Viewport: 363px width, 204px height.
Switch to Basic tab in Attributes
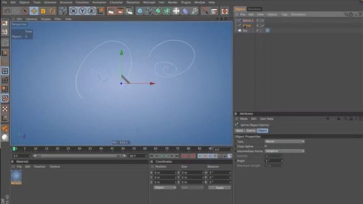(239, 130)
